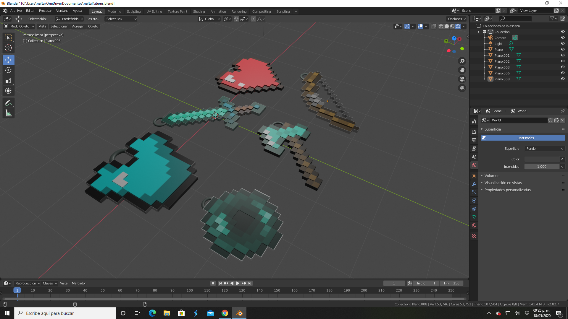The height and width of the screenshot is (319, 568).
Task: Switch to rendered viewport shading
Action: 458,26
